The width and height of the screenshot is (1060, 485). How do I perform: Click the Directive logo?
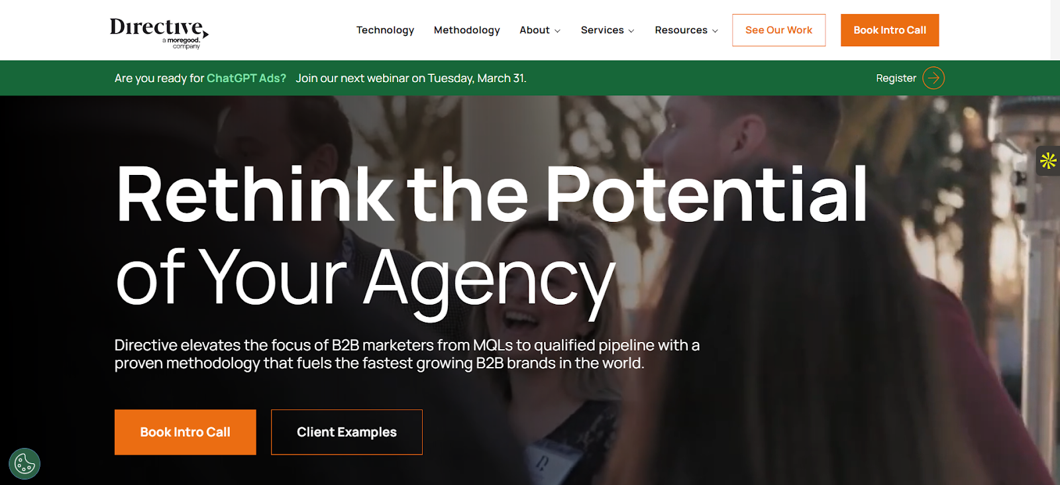click(x=159, y=32)
